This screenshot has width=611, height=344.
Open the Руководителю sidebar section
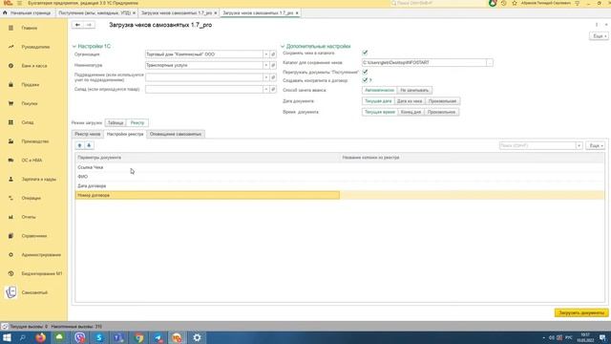35,47
